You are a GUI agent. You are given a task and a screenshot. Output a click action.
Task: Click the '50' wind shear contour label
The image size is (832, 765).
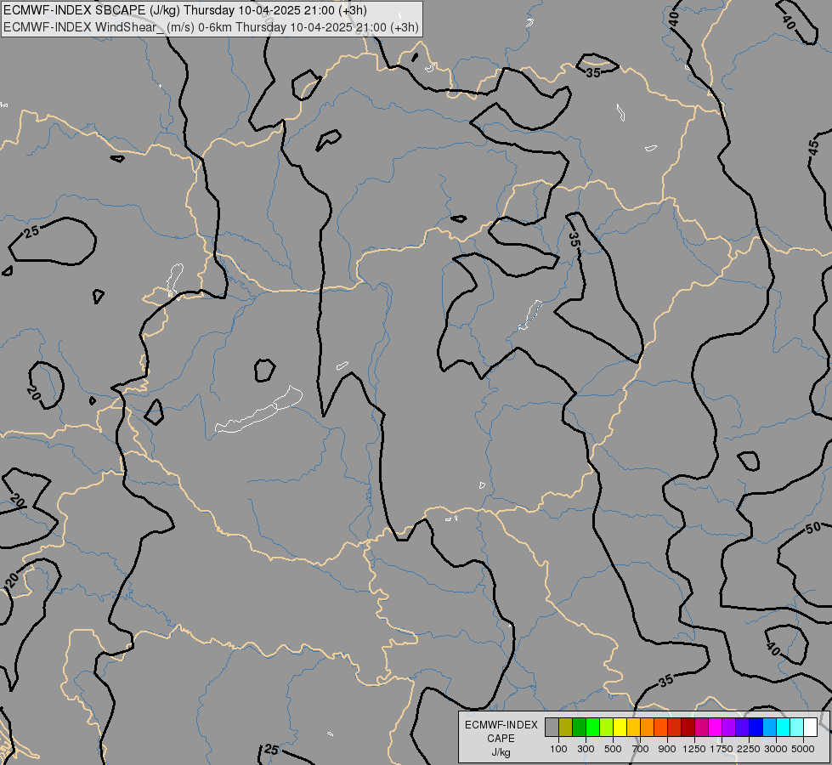point(813,528)
